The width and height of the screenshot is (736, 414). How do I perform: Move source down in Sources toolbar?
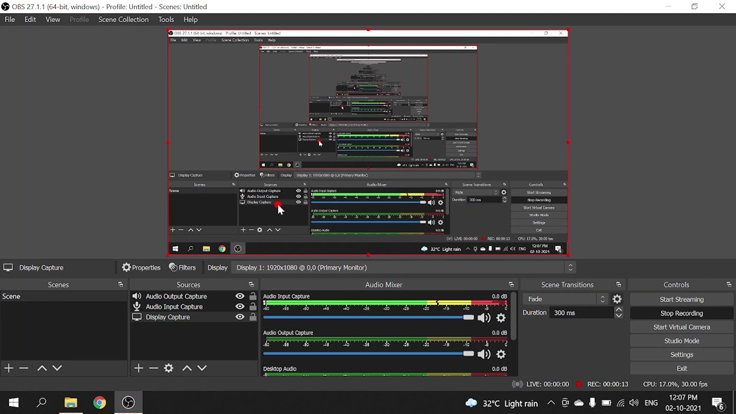click(x=202, y=368)
